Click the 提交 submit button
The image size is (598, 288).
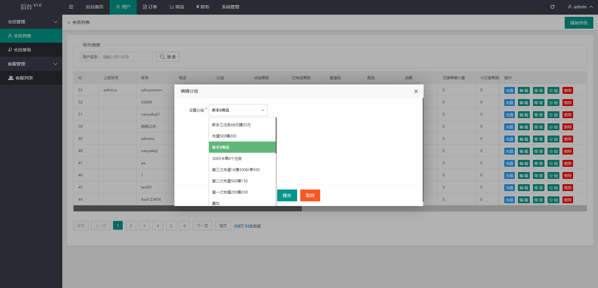click(287, 195)
